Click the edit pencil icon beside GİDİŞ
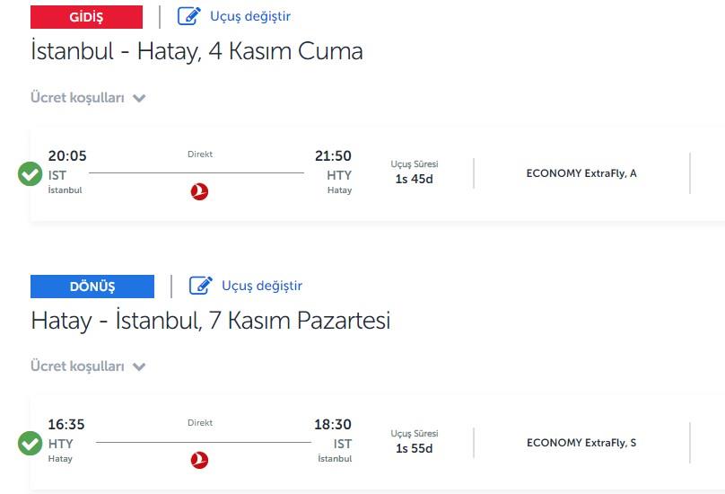725x494 pixels. (189, 16)
